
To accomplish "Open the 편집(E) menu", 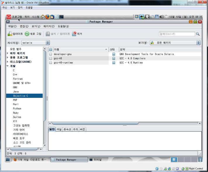I will click(24, 26).
